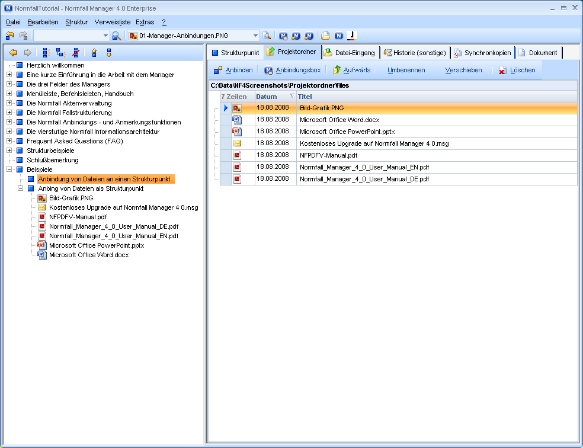
Task: Open the Struktur menu
Action: (76, 22)
